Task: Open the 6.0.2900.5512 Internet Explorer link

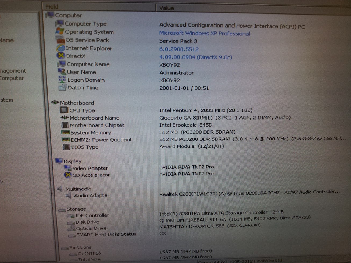Action: tap(179, 49)
